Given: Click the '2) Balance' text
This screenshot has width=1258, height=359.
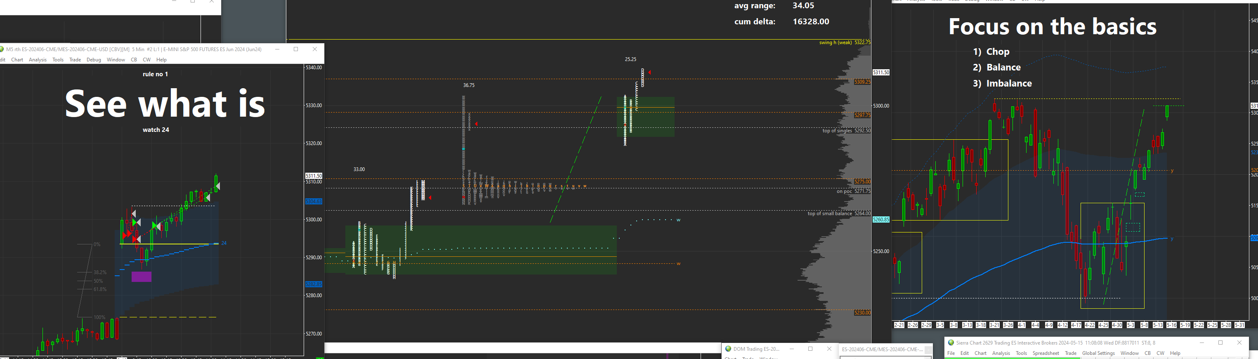Looking at the screenshot, I should click(x=997, y=67).
